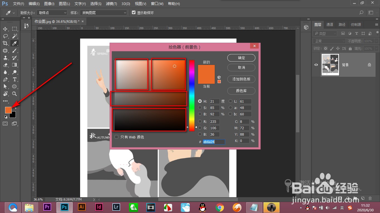Select the Brush tool
380x213 pixels.
[x=14, y=50]
